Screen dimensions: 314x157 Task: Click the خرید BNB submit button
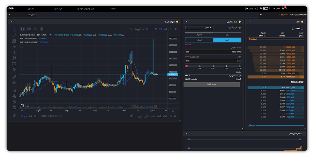(211, 84)
